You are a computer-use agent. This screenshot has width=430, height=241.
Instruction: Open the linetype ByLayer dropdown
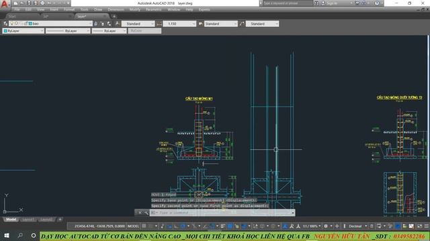point(68,31)
